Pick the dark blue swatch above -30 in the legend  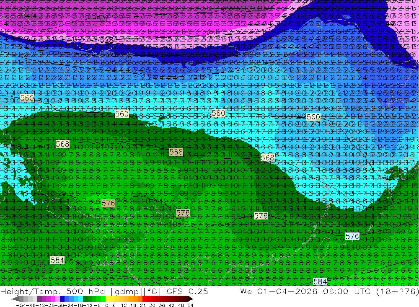(x=62, y=299)
